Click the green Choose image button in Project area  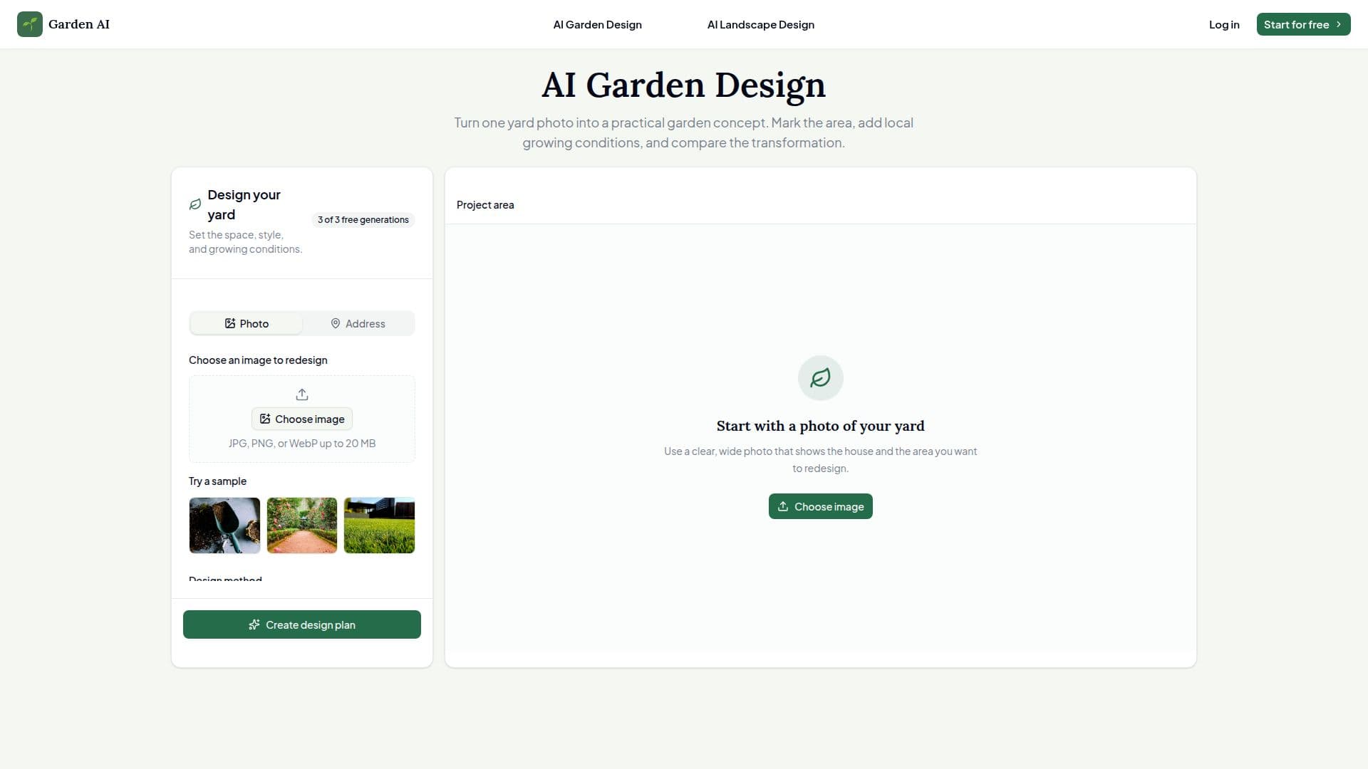[820, 506]
